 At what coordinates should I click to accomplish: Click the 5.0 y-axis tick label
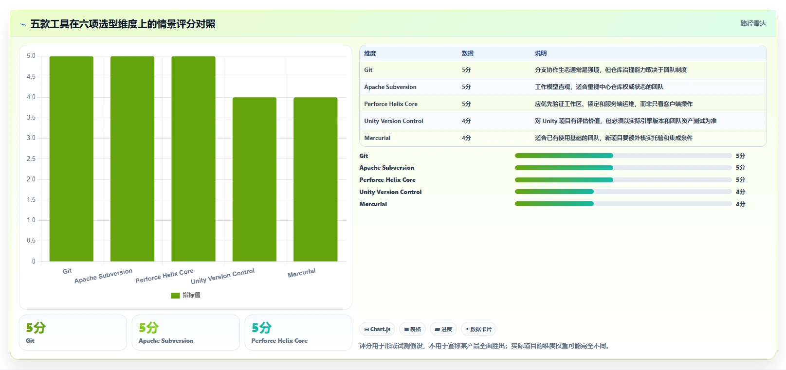[x=31, y=56]
